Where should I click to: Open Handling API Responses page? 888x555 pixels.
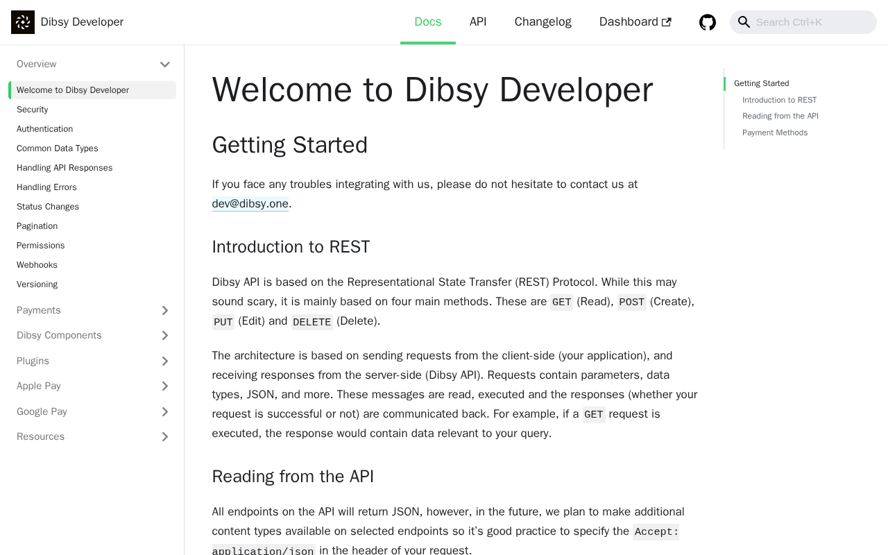(92, 168)
